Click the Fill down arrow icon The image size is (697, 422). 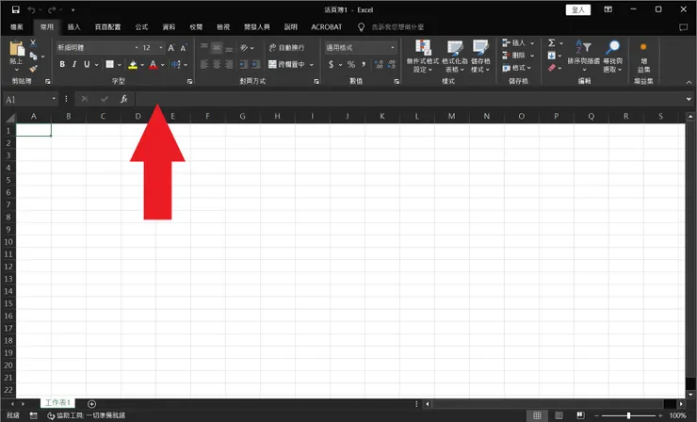point(552,56)
